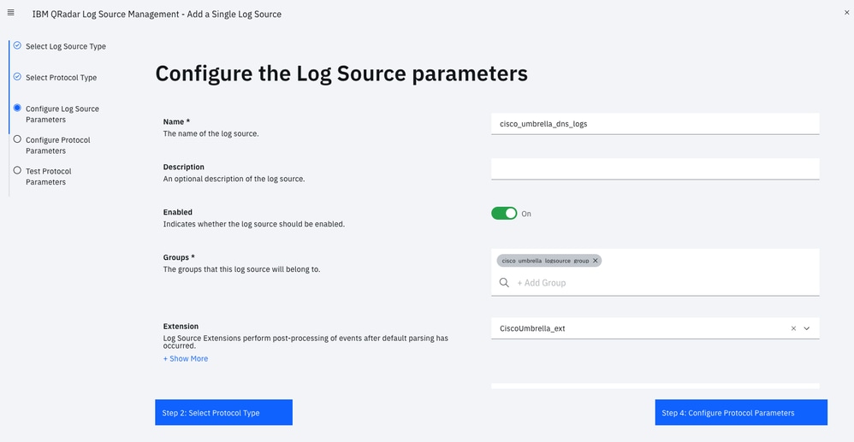Click the search magnifier icon in Groups

point(505,282)
